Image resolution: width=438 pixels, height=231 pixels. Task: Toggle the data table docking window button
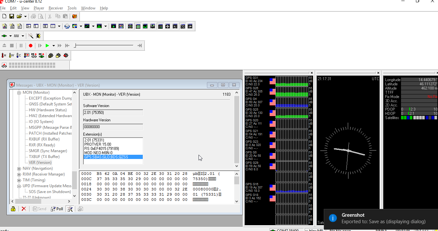(x=160, y=26)
